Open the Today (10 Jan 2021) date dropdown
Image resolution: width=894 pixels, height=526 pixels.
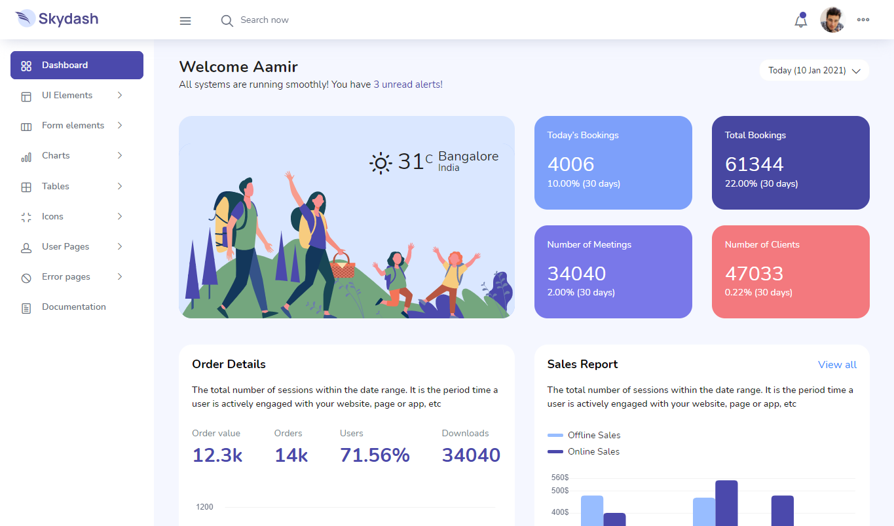coord(814,70)
